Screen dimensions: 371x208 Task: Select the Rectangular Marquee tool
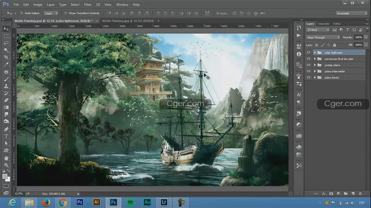6,36
